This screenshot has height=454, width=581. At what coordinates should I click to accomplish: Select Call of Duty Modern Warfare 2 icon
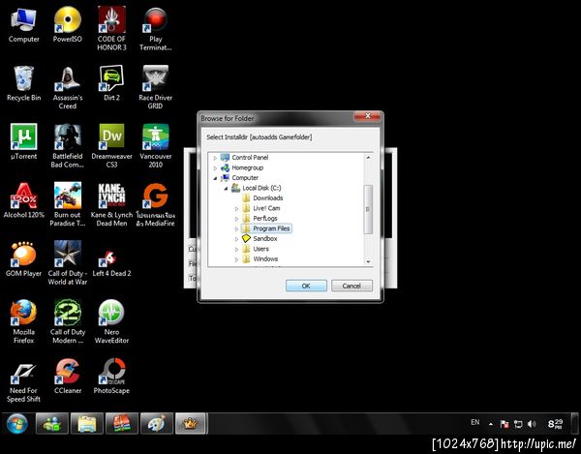click(68, 322)
